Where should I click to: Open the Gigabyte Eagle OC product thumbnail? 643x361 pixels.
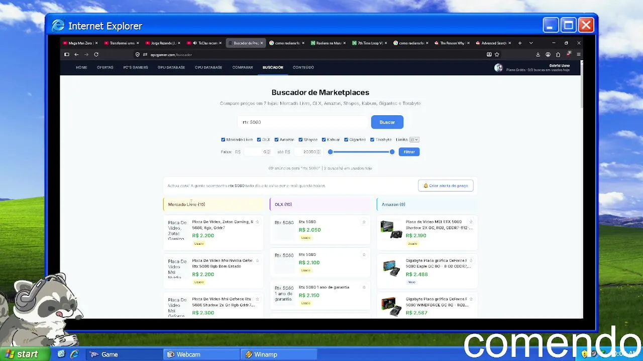(x=391, y=268)
